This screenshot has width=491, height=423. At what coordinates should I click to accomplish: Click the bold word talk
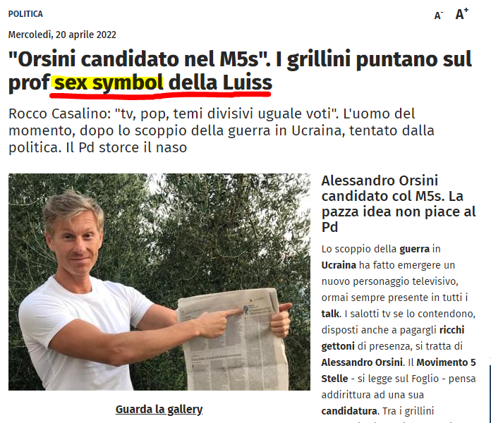tap(330, 314)
